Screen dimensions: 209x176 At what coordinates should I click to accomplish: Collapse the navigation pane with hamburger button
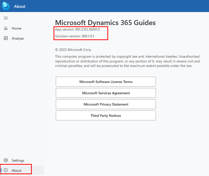click(x=6, y=18)
